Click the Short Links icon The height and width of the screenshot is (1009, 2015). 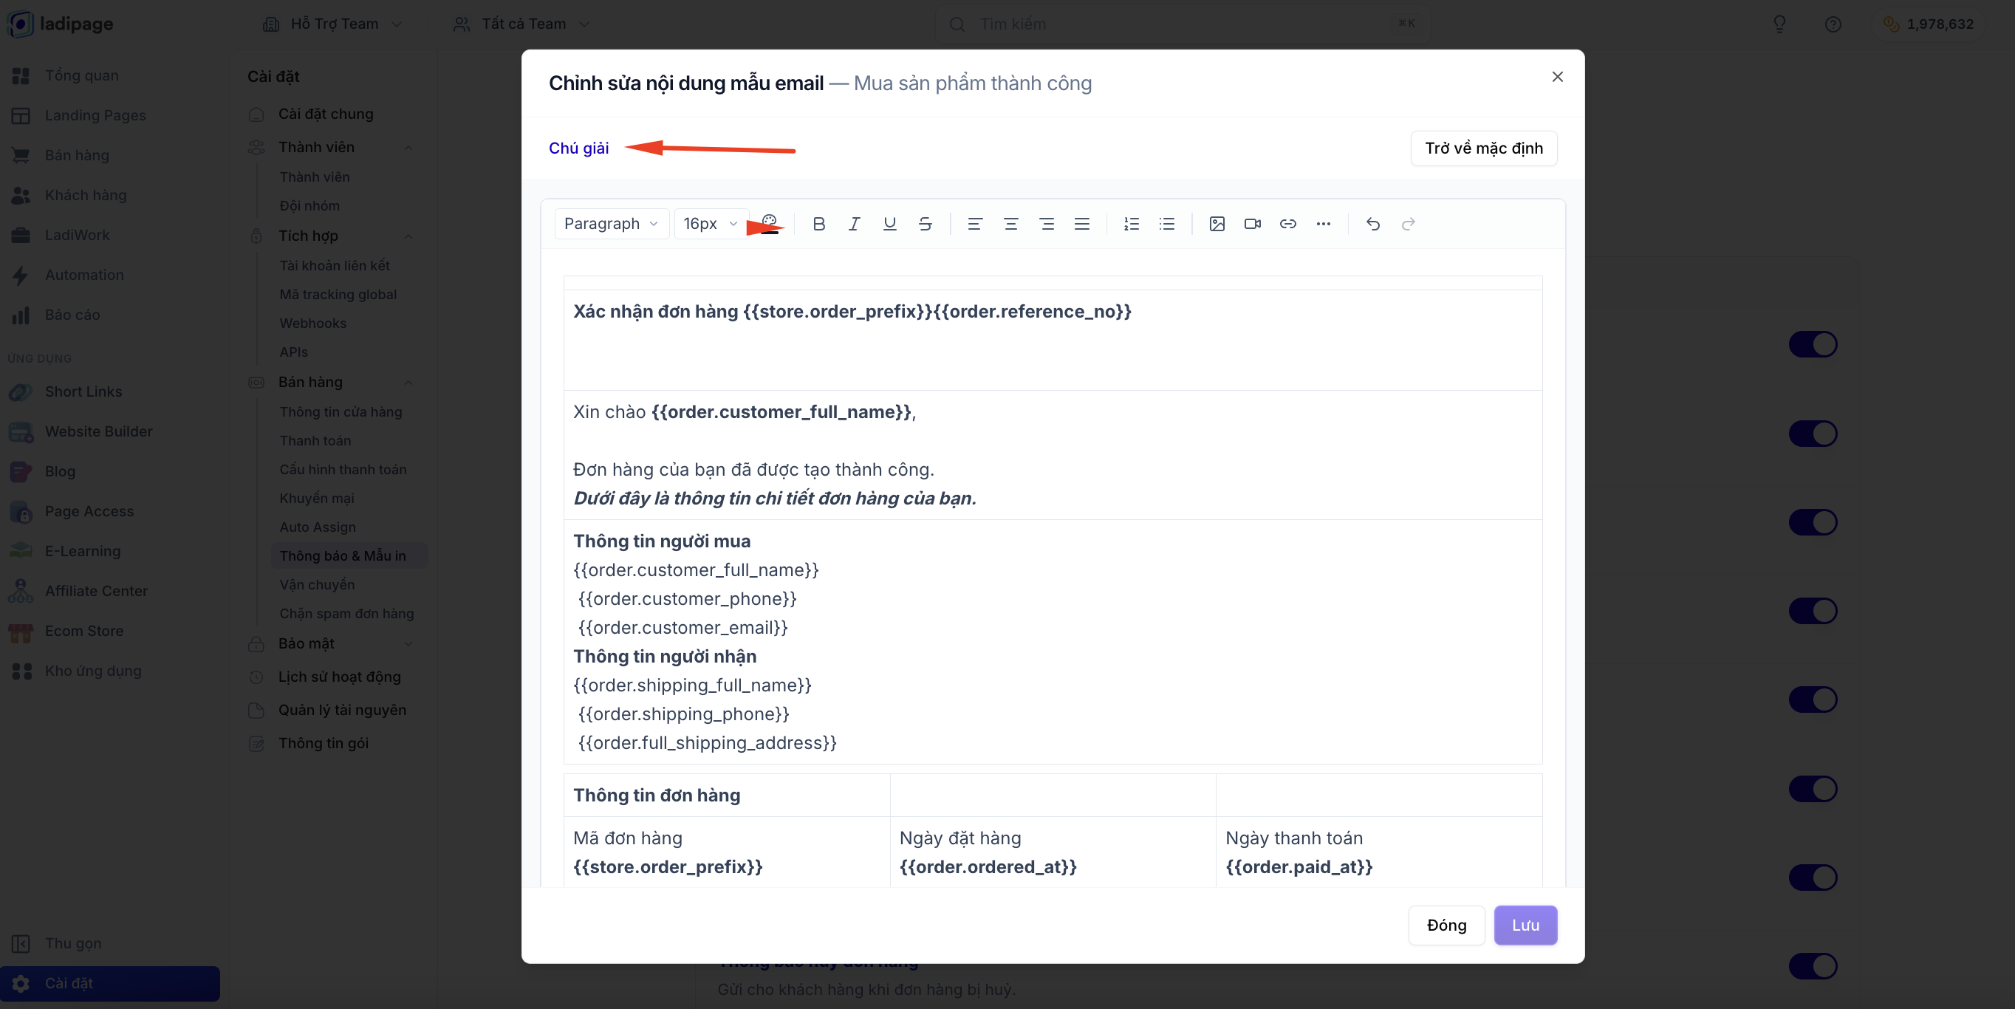click(21, 392)
